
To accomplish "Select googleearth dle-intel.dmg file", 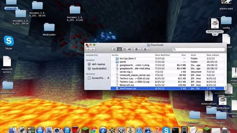I will (x=167, y=68).
